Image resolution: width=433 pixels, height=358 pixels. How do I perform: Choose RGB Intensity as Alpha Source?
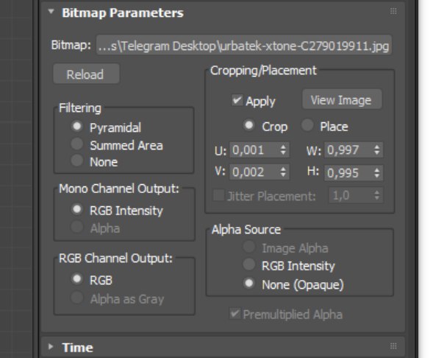248,264
